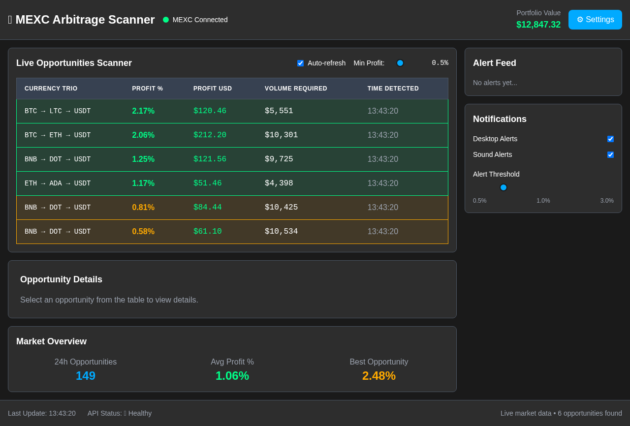
Task: Toggle the Auto-refresh checkbox
Action: (300, 63)
